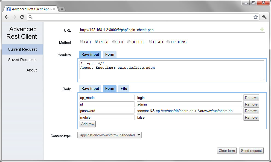Screen dimensions: 271x162
Task: Select the HEAD method radio button
Action: [150, 42]
